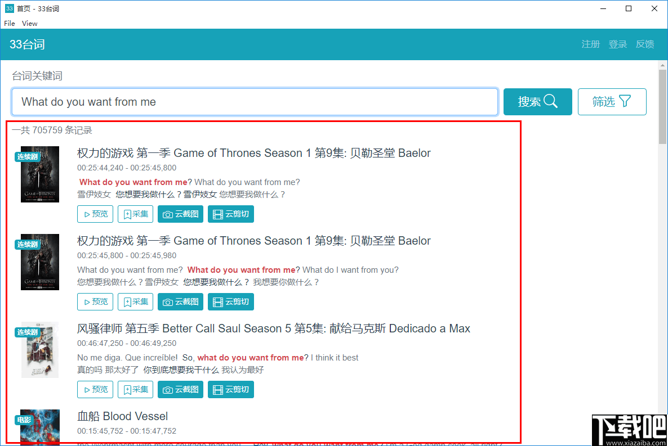The image size is (668, 446).
Task: Click the funnel icon in the filter button
Action: (x=625, y=101)
